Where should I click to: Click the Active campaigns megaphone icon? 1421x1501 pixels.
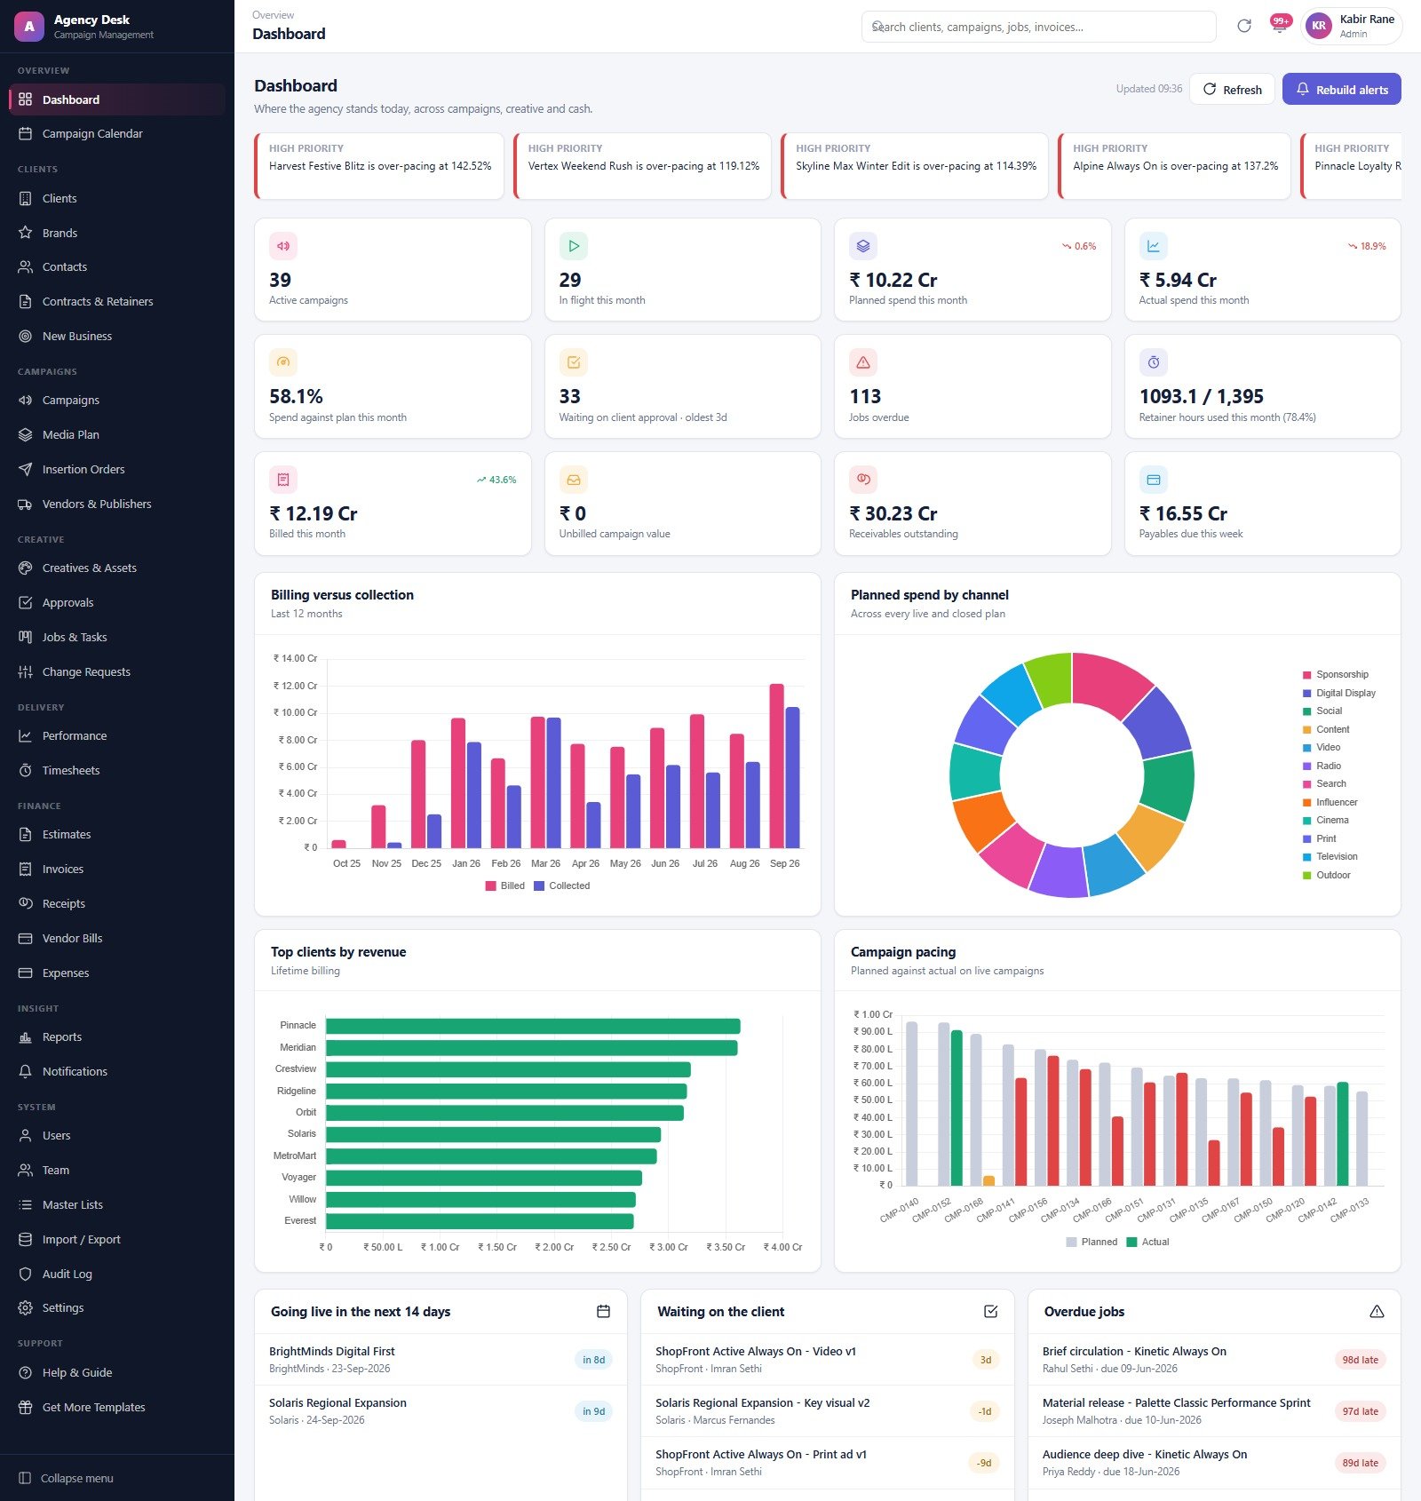point(283,246)
